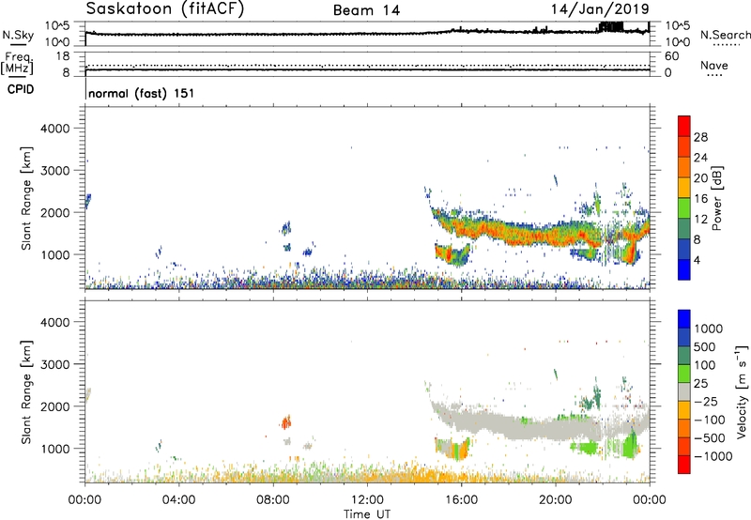Click the "28" value on Power color bar
751x520 pixels.
coord(700,137)
